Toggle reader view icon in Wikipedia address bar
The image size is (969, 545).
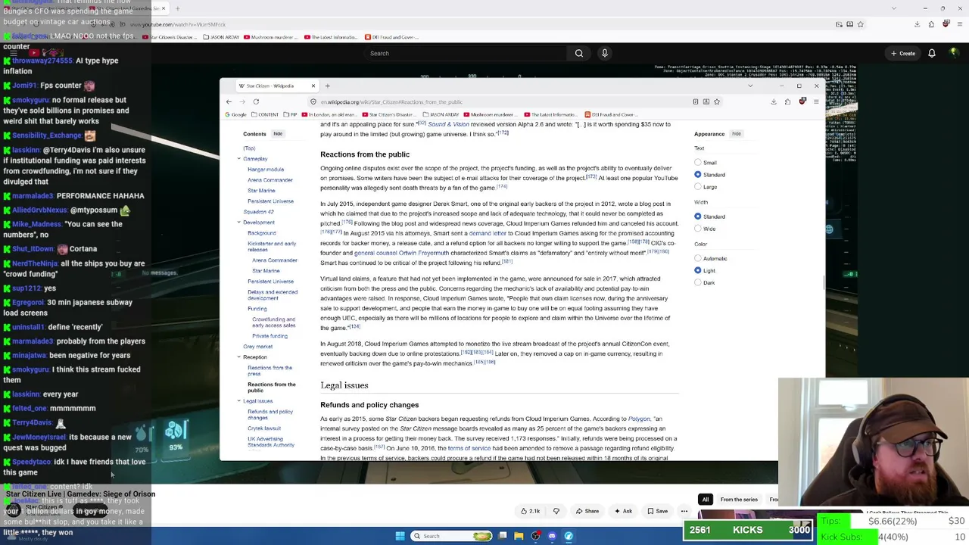coord(695,101)
